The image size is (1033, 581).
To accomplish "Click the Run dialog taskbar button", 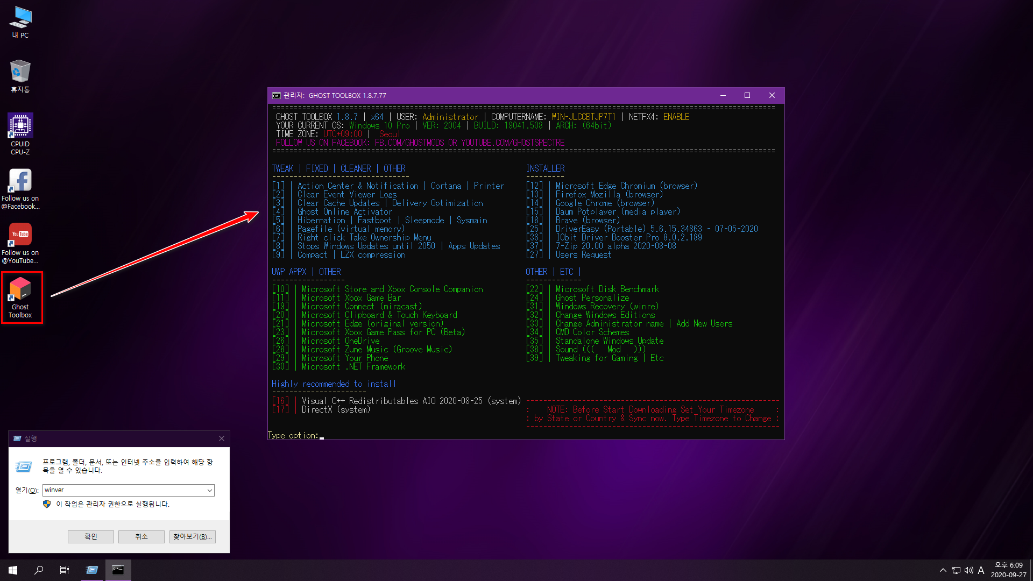I will coord(92,570).
